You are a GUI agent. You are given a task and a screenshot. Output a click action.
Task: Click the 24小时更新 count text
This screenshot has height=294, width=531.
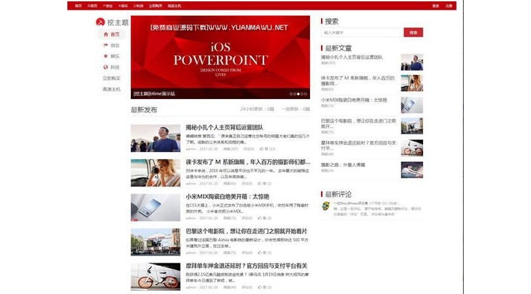[257, 109]
